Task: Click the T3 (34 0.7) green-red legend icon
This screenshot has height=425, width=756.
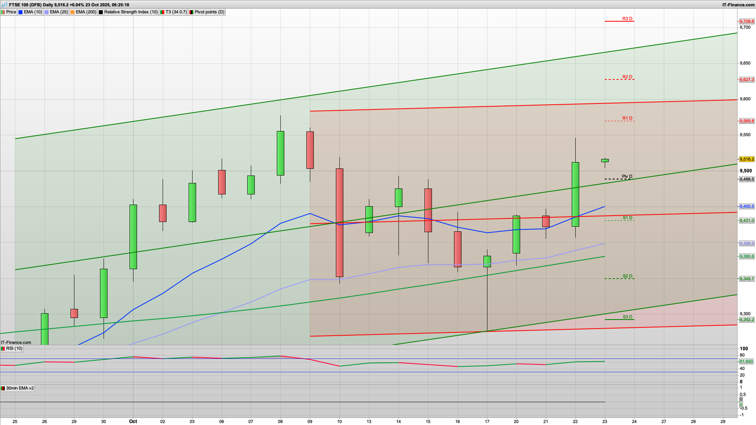Action: (161, 12)
